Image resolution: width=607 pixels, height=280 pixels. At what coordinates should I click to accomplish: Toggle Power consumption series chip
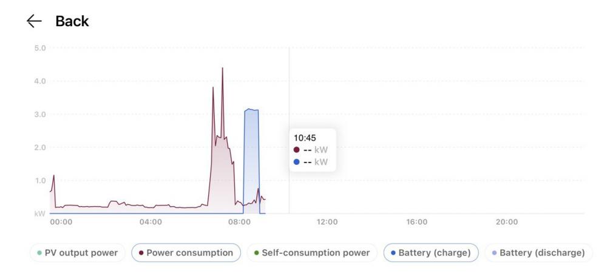click(186, 253)
